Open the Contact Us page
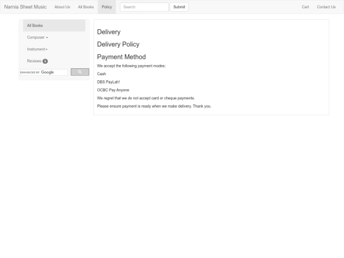344x258 pixels. tap(326, 7)
